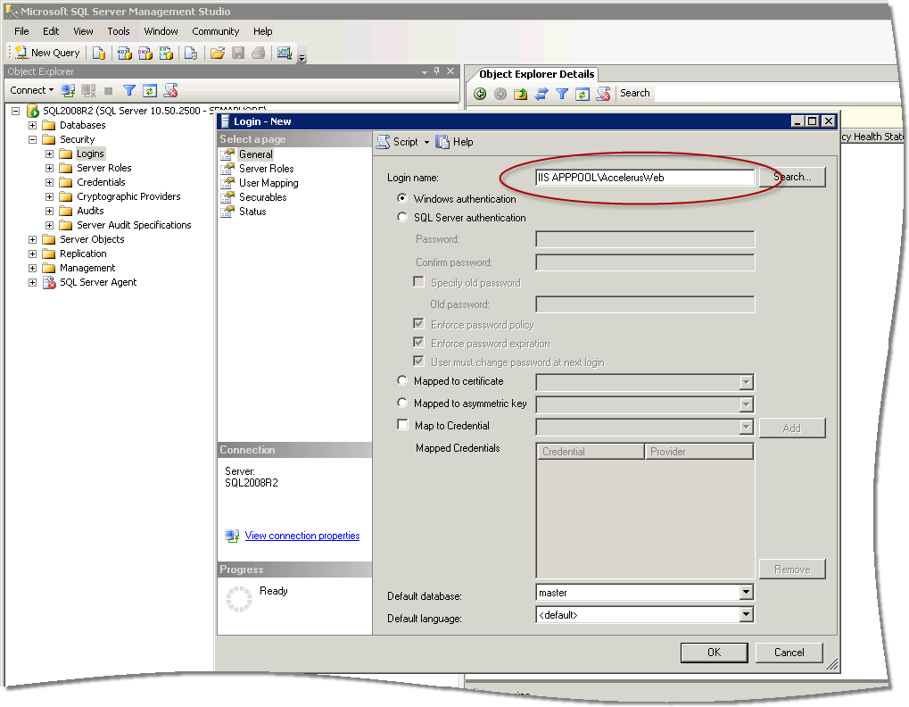Open the main toolbar options overflow arrow
This screenshot has width=909, height=707.
click(x=302, y=56)
